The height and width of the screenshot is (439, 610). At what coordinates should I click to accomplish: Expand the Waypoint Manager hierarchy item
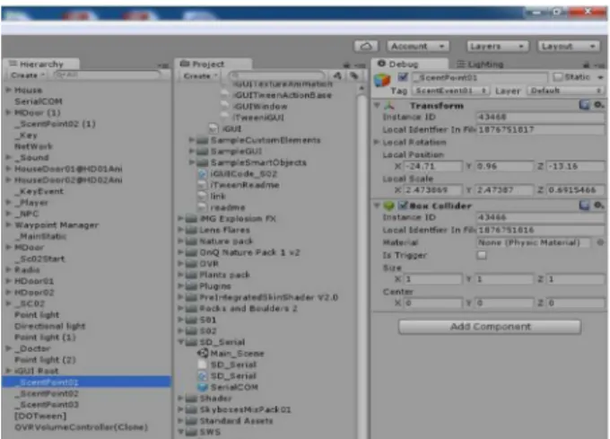pyautogui.click(x=8, y=225)
